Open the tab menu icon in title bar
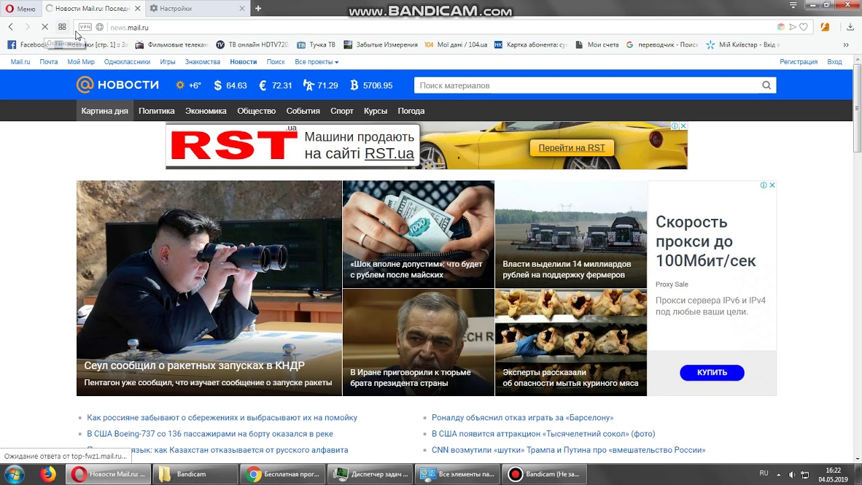The height and width of the screenshot is (485, 862). 794,5
